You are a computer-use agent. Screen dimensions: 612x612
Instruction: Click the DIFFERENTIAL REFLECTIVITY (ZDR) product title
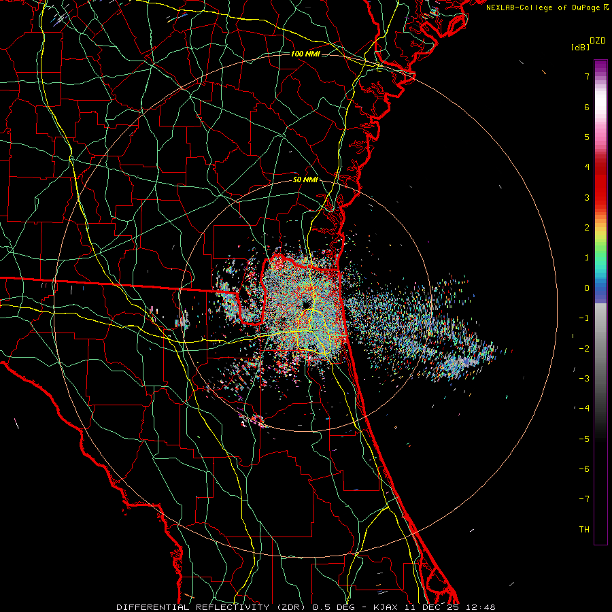(211, 607)
